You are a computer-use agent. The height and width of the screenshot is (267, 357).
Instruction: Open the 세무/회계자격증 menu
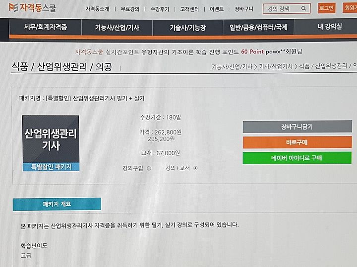click(x=46, y=27)
